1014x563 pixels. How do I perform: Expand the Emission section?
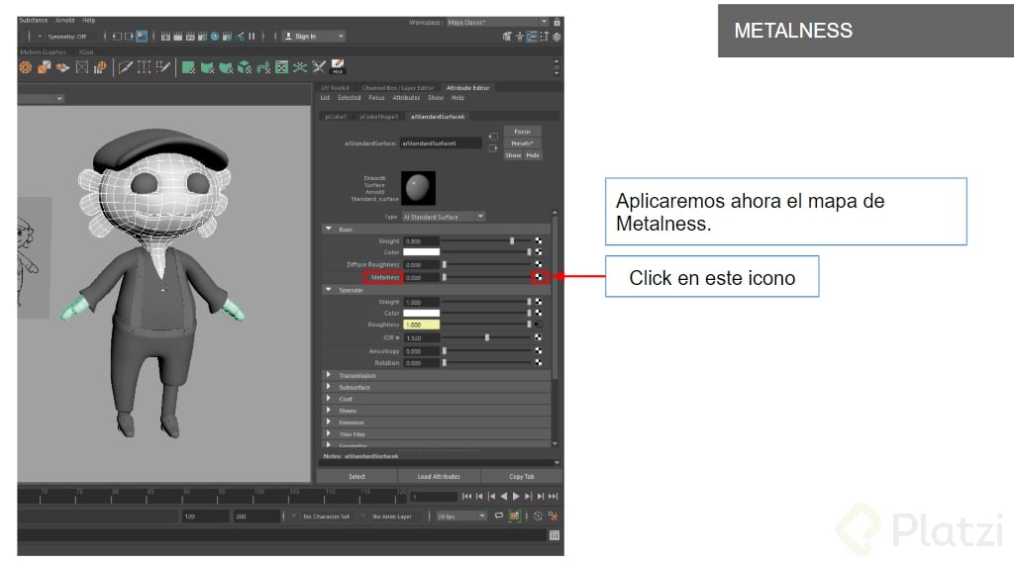(329, 422)
